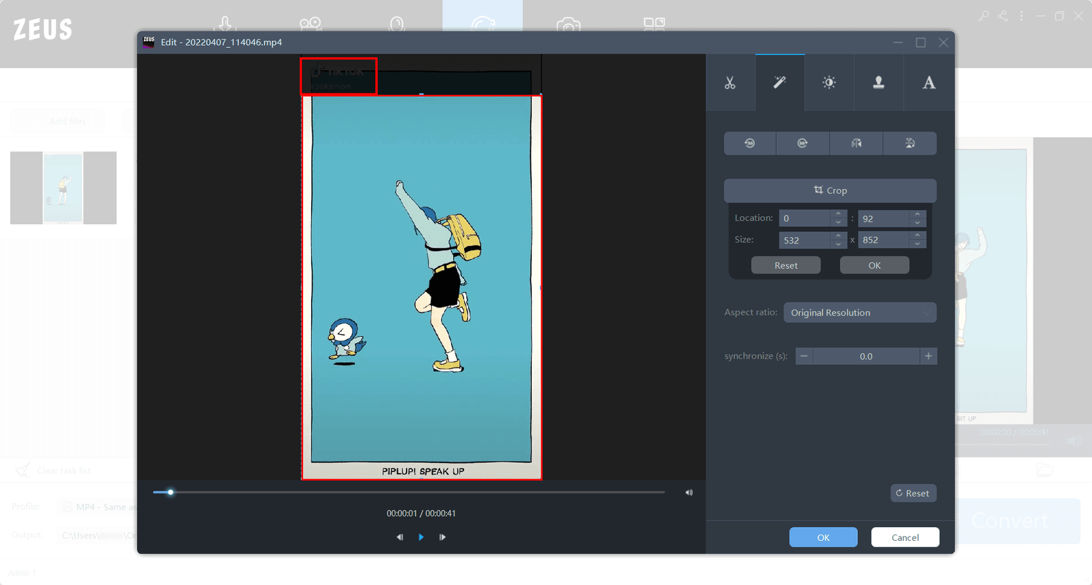1092x585 pixels.
Task: Flip video horizontally
Action: coord(856,143)
